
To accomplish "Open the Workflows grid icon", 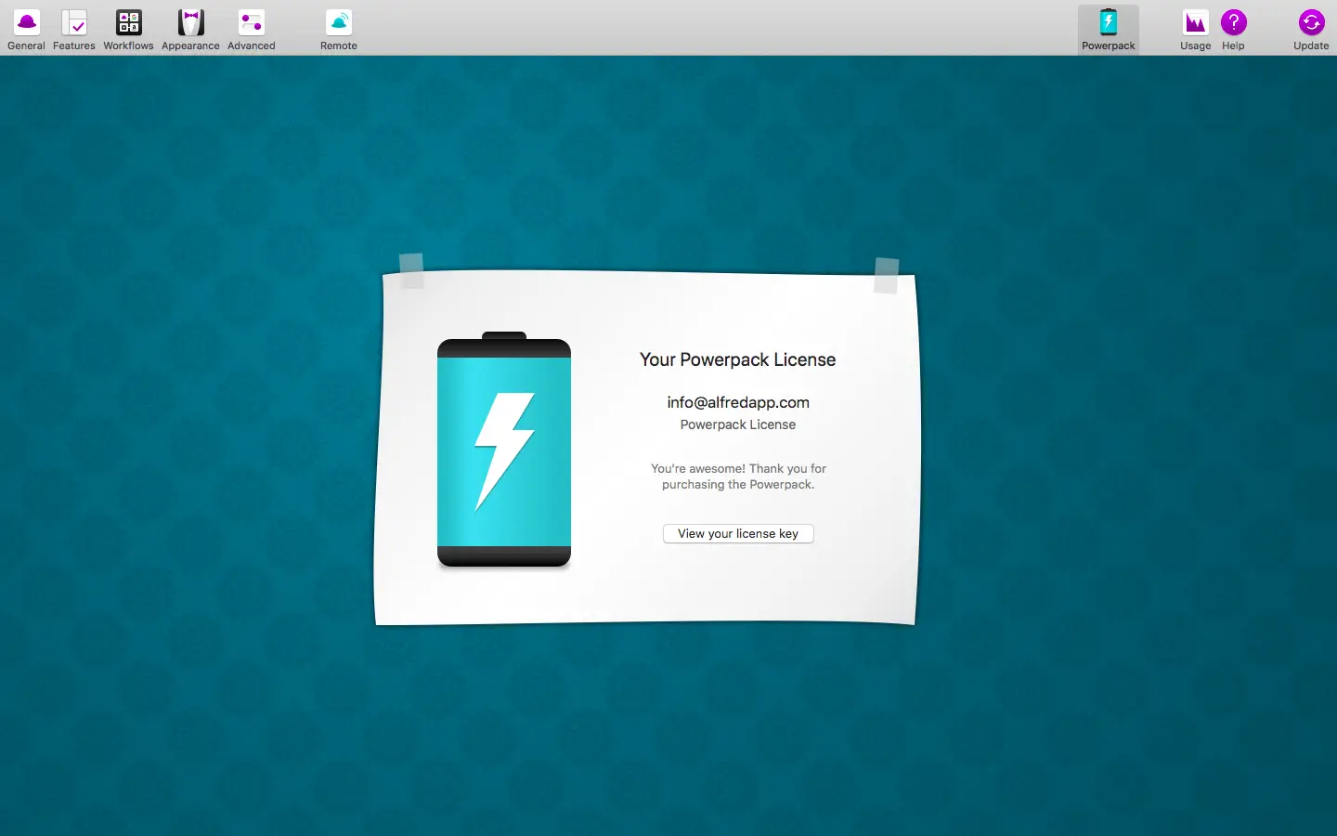I will [128, 22].
